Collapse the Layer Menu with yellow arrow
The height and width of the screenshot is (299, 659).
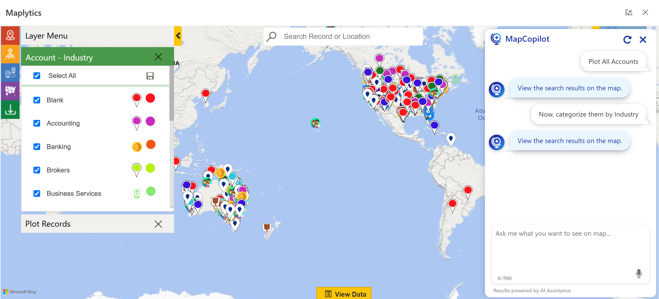click(178, 36)
